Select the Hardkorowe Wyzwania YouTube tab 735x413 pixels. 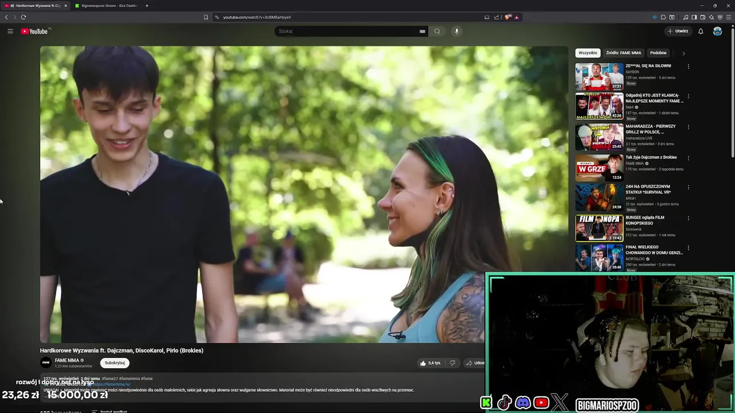pyautogui.click(x=36, y=6)
